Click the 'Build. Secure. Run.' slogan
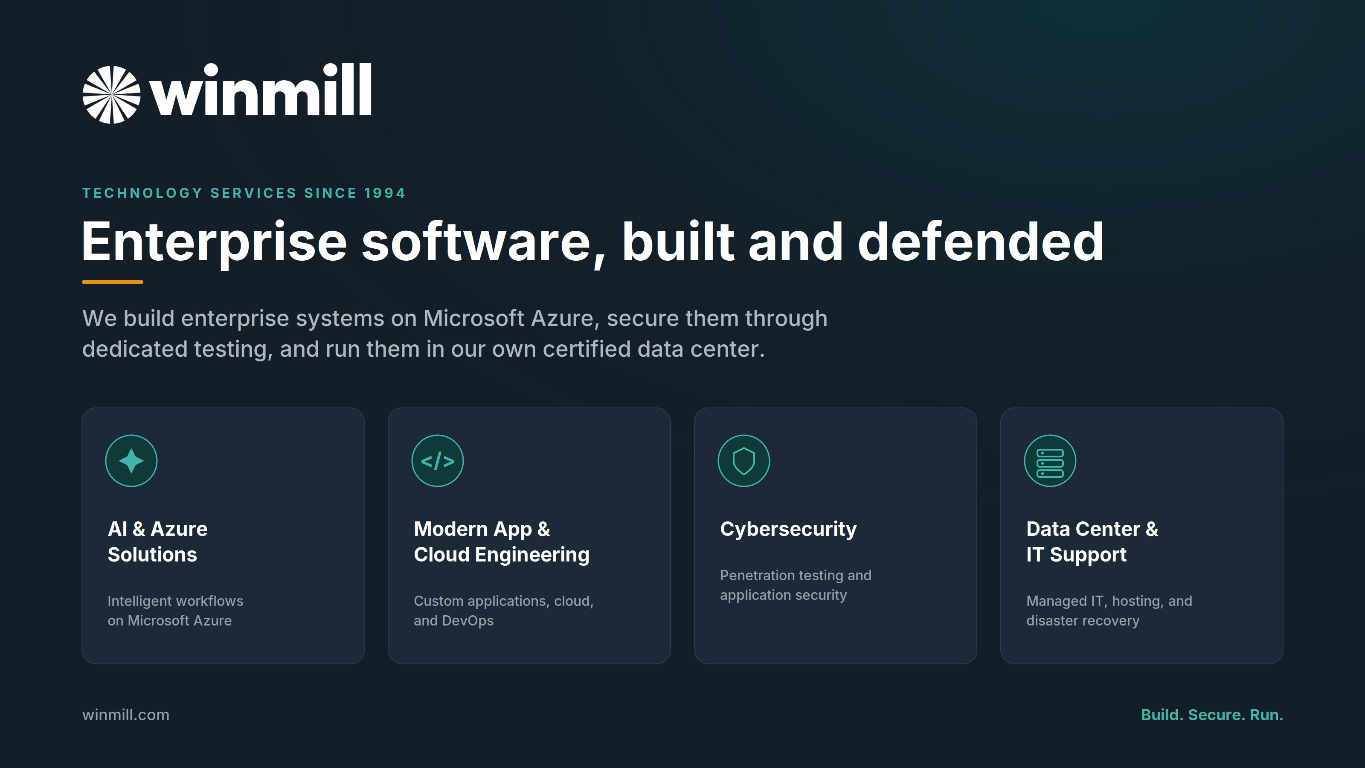The height and width of the screenshot is (768, 1365). click(1212, 715)
